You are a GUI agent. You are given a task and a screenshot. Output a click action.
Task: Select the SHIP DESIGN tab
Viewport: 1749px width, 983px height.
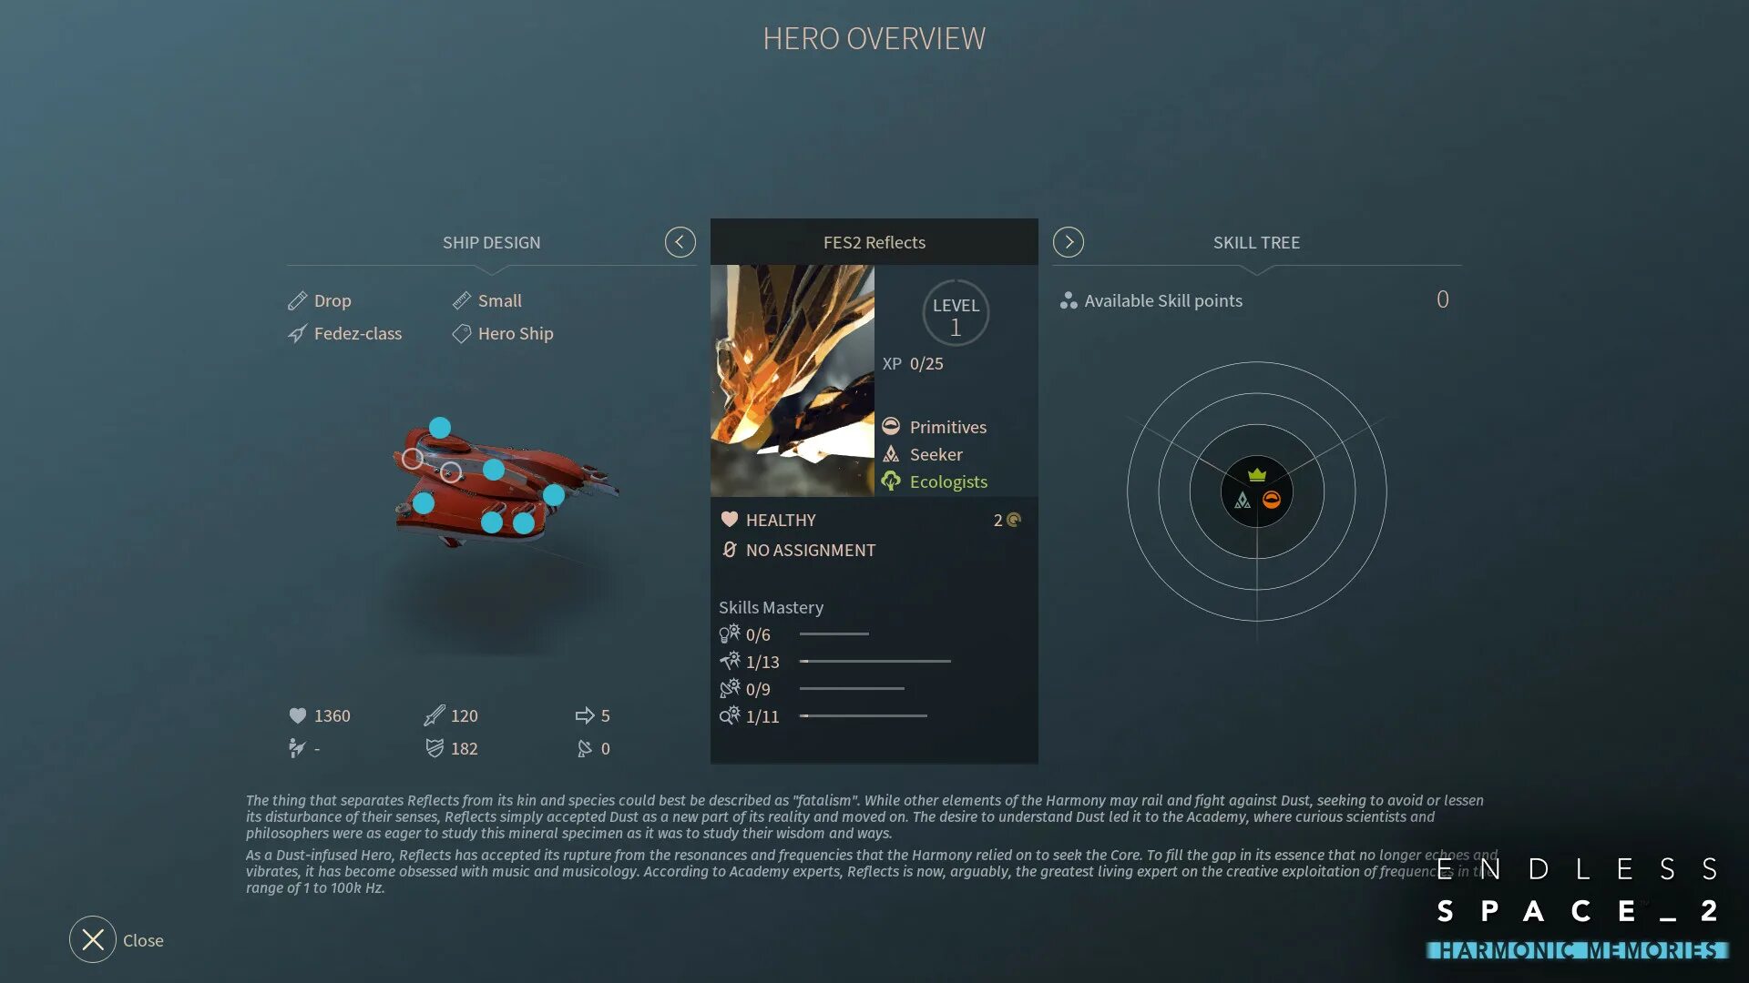pos(491,242)
